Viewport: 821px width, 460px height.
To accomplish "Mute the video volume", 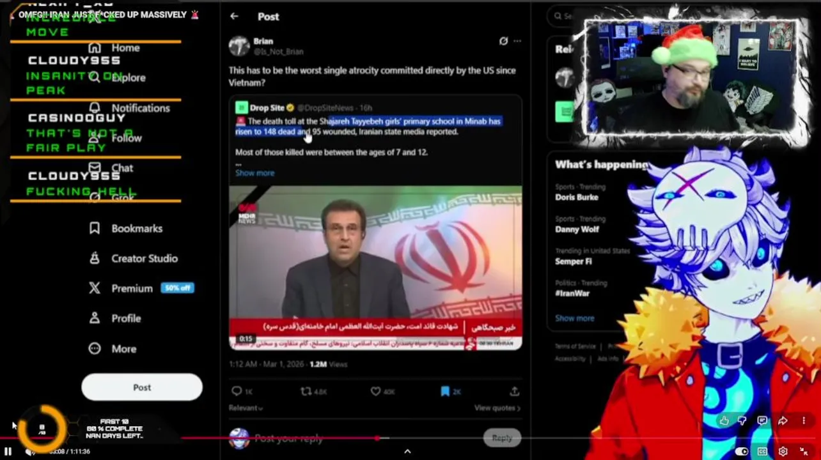I will tap(29, 452).
